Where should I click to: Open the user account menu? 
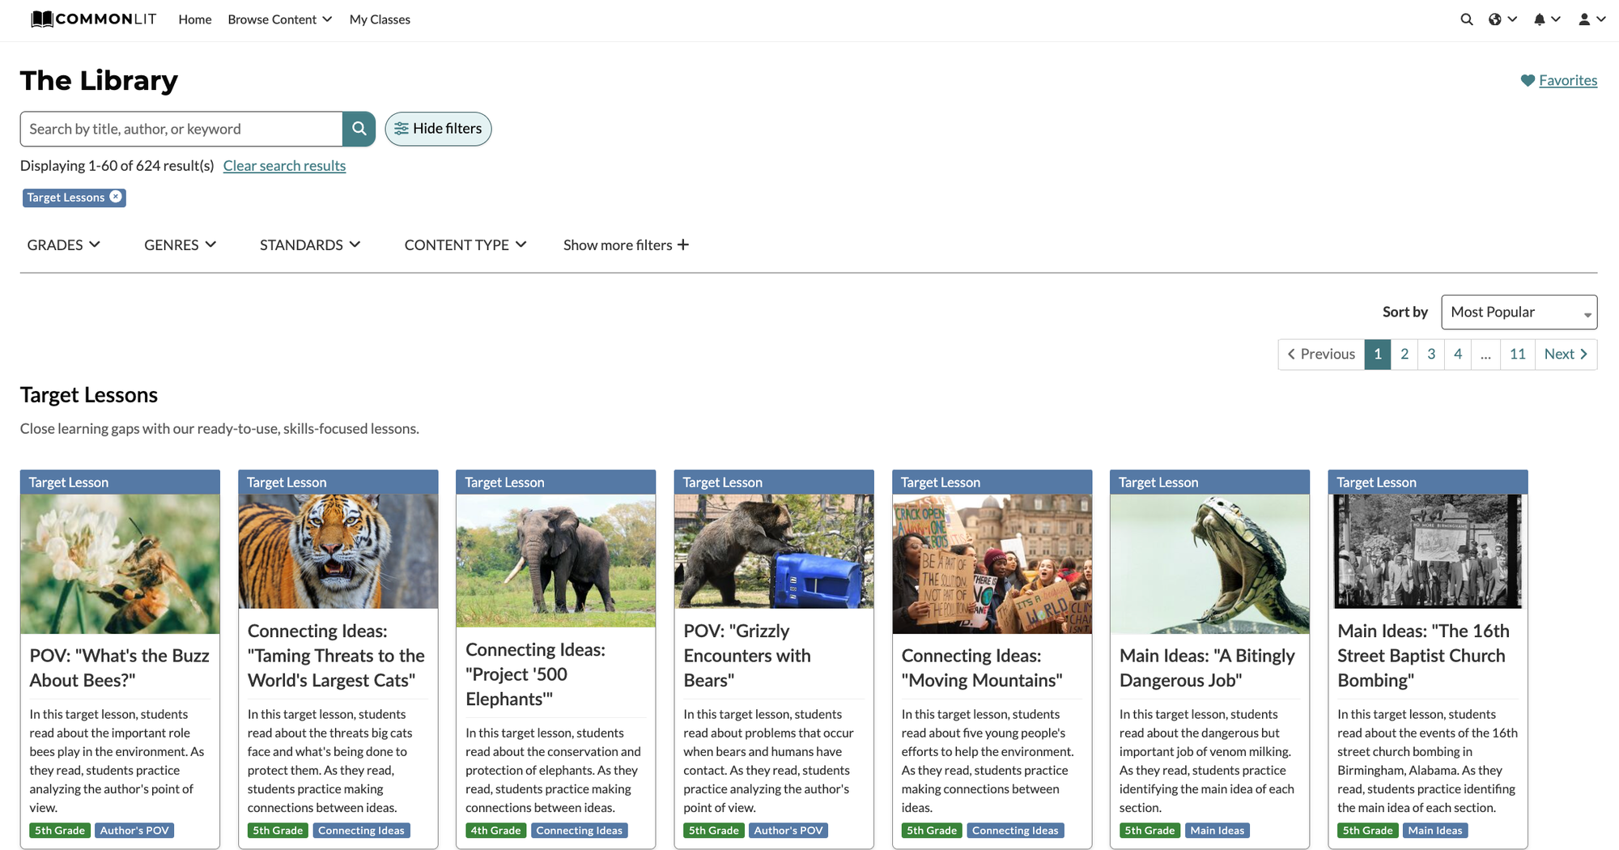1591,19
